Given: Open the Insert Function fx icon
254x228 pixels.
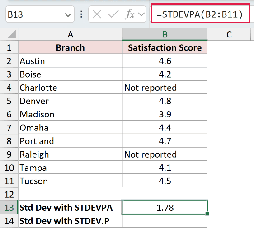Looking at the screenshot, I should coord(130,14).
